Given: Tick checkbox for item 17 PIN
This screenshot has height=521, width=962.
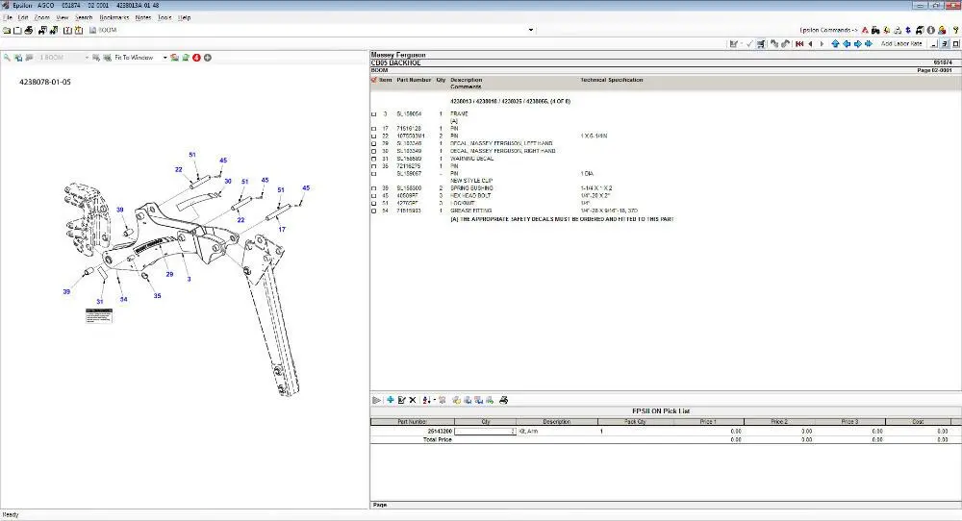Looking at the screenshot, I should (x=373, y=130).
